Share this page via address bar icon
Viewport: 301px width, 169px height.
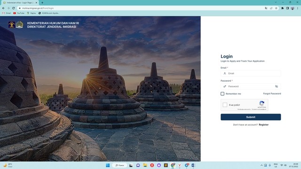pos(271,8)
